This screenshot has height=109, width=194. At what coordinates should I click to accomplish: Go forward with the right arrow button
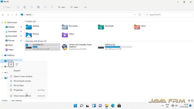[x=8, y=15]
